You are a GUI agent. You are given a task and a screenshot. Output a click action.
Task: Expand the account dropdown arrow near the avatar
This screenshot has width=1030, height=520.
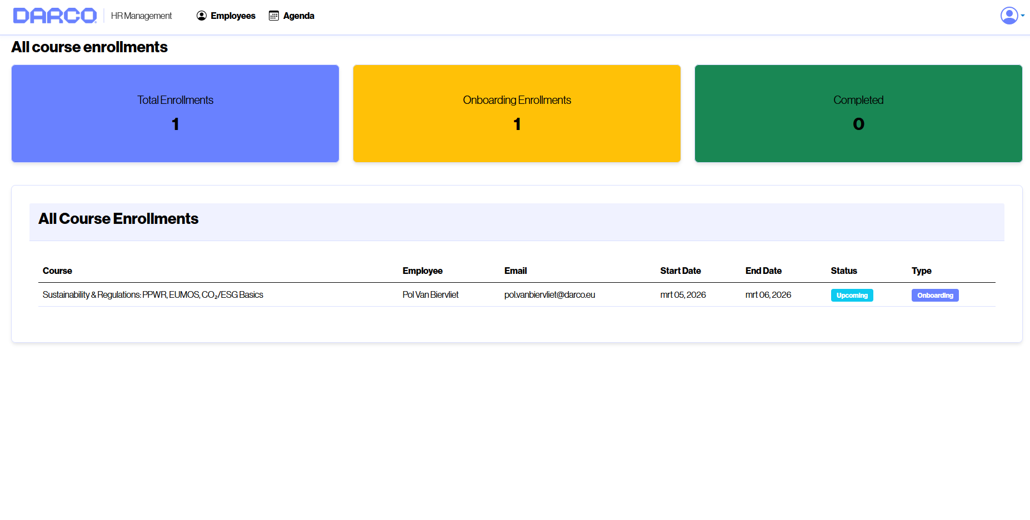pyautogui.click(x=1022, y=16)
